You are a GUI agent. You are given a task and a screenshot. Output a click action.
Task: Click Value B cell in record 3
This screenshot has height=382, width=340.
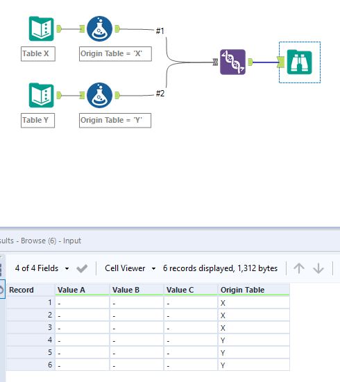coord(137,327)
